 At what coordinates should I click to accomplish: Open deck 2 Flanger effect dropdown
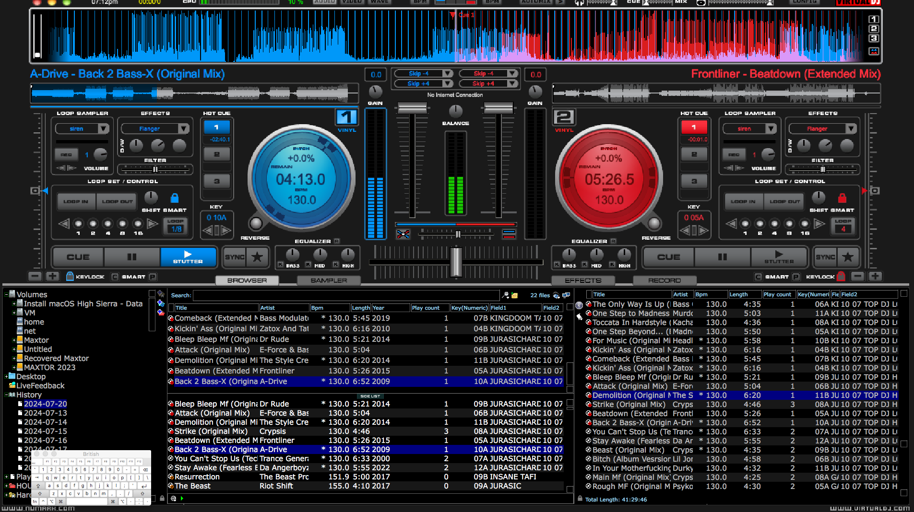click(851, 128)
